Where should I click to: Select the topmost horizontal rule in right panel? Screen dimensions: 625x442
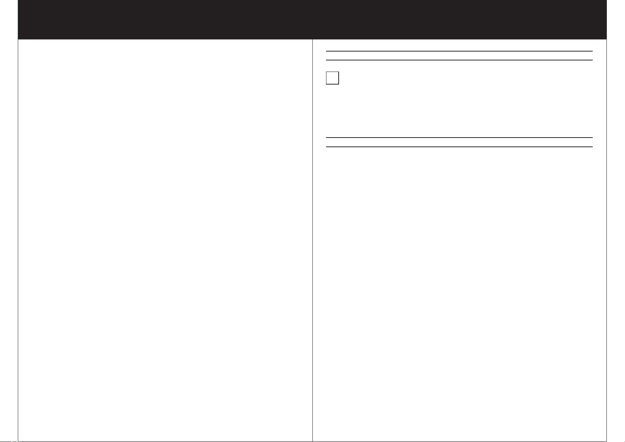[459, 51]
